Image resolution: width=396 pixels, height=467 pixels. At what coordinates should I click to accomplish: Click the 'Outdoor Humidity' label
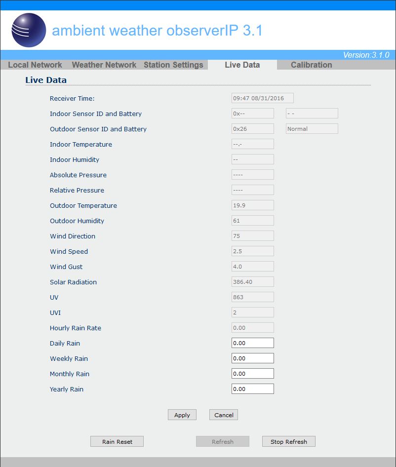click(x=77, y=221)
